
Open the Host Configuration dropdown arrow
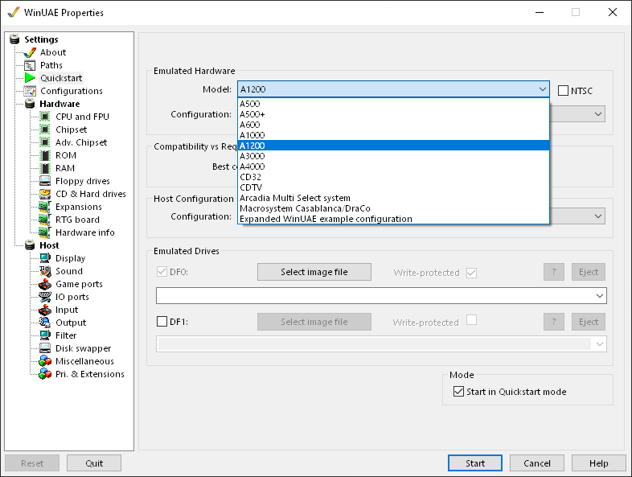598,216
